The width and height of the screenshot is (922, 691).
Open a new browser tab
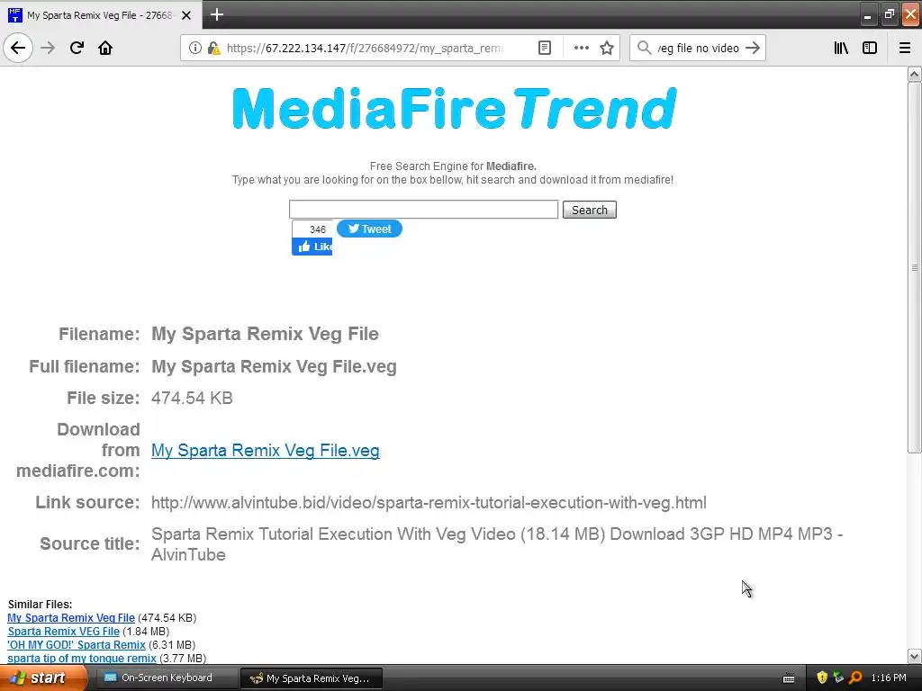(x=217, y=14)
